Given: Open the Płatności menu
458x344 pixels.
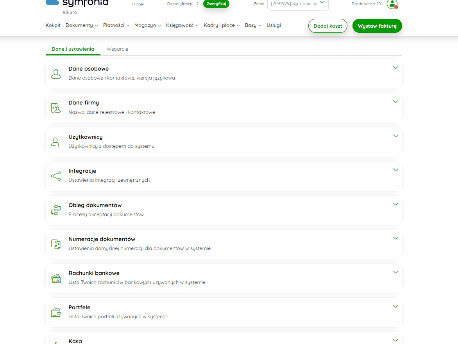Looking at the screenshot, I should click(x=116, y=25).
